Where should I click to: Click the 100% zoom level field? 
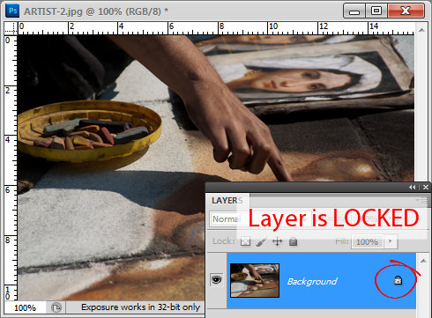(25, 307)
